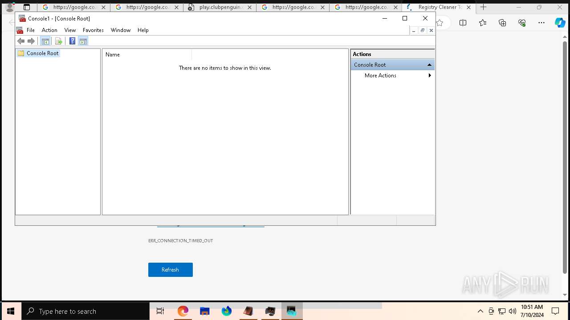Open Microsoft Edge from the taskbar
This screenshot has width=570, height=320.
pyautogui.click(x=183, y=311)
